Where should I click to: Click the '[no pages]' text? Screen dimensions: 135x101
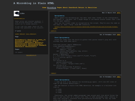click(19, 52)
